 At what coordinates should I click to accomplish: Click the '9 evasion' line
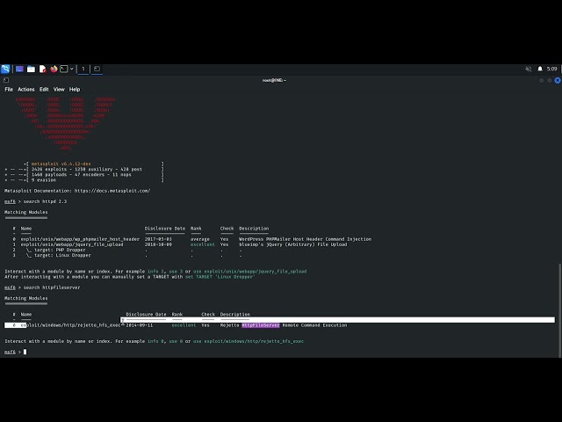pyautogui.click(x=44, y=179)
